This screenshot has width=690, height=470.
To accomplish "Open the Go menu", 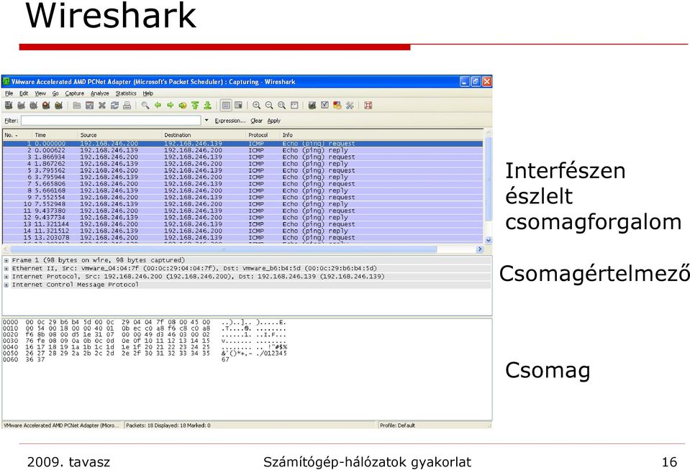I will click(x=55, y=93).
